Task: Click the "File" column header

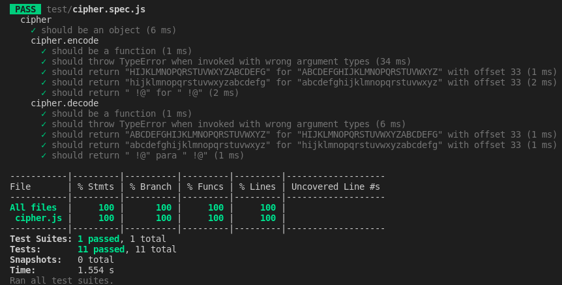Action: click(x=20, y=187)
